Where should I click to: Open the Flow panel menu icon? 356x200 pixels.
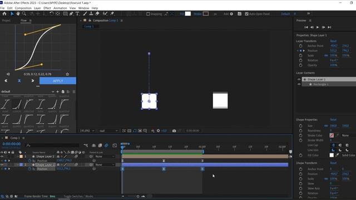click(30, 21)
